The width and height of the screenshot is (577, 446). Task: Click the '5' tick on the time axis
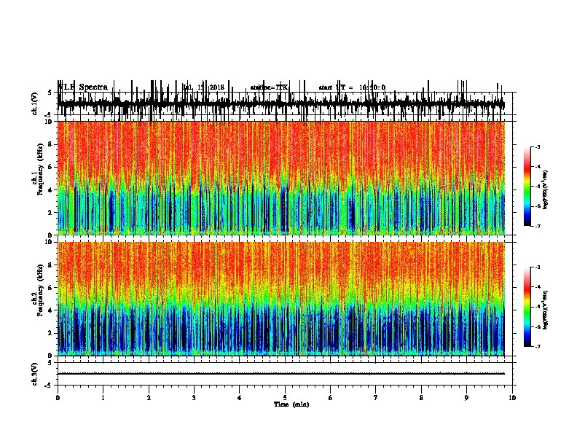[x=285, y=398]
